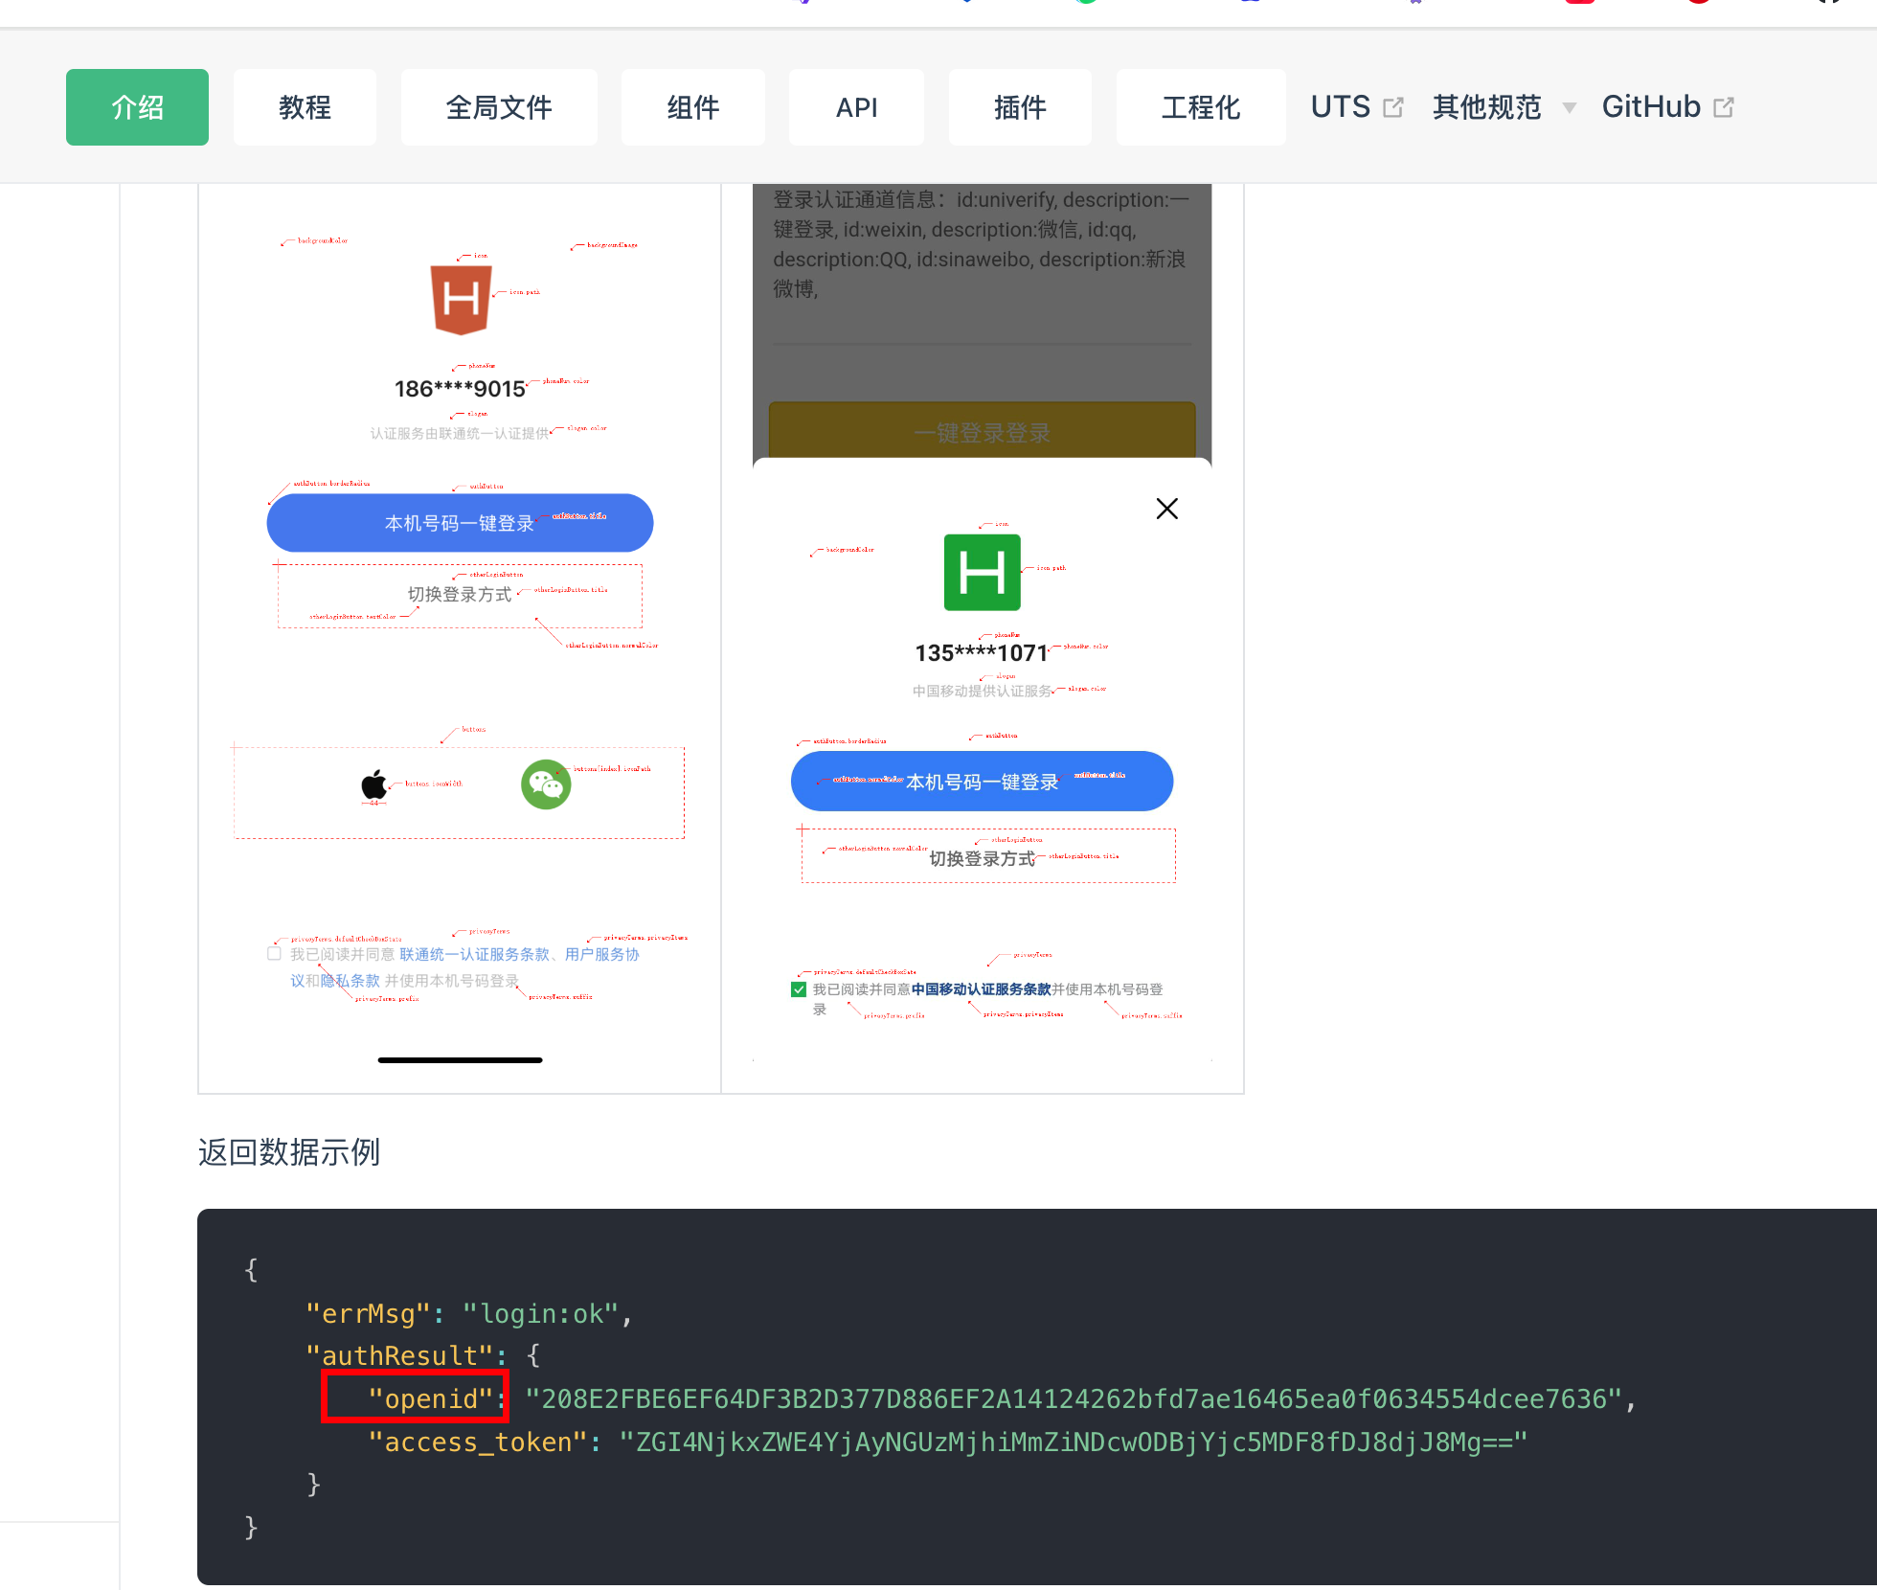Image resolution: width=1877 pixels, height=1590 pixels.
Task: Click the orange H app icon
Action: [x=461, y=300]
